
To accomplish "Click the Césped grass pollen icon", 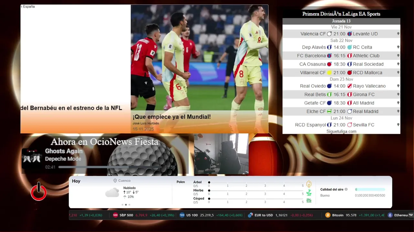I will coord(309,200).
